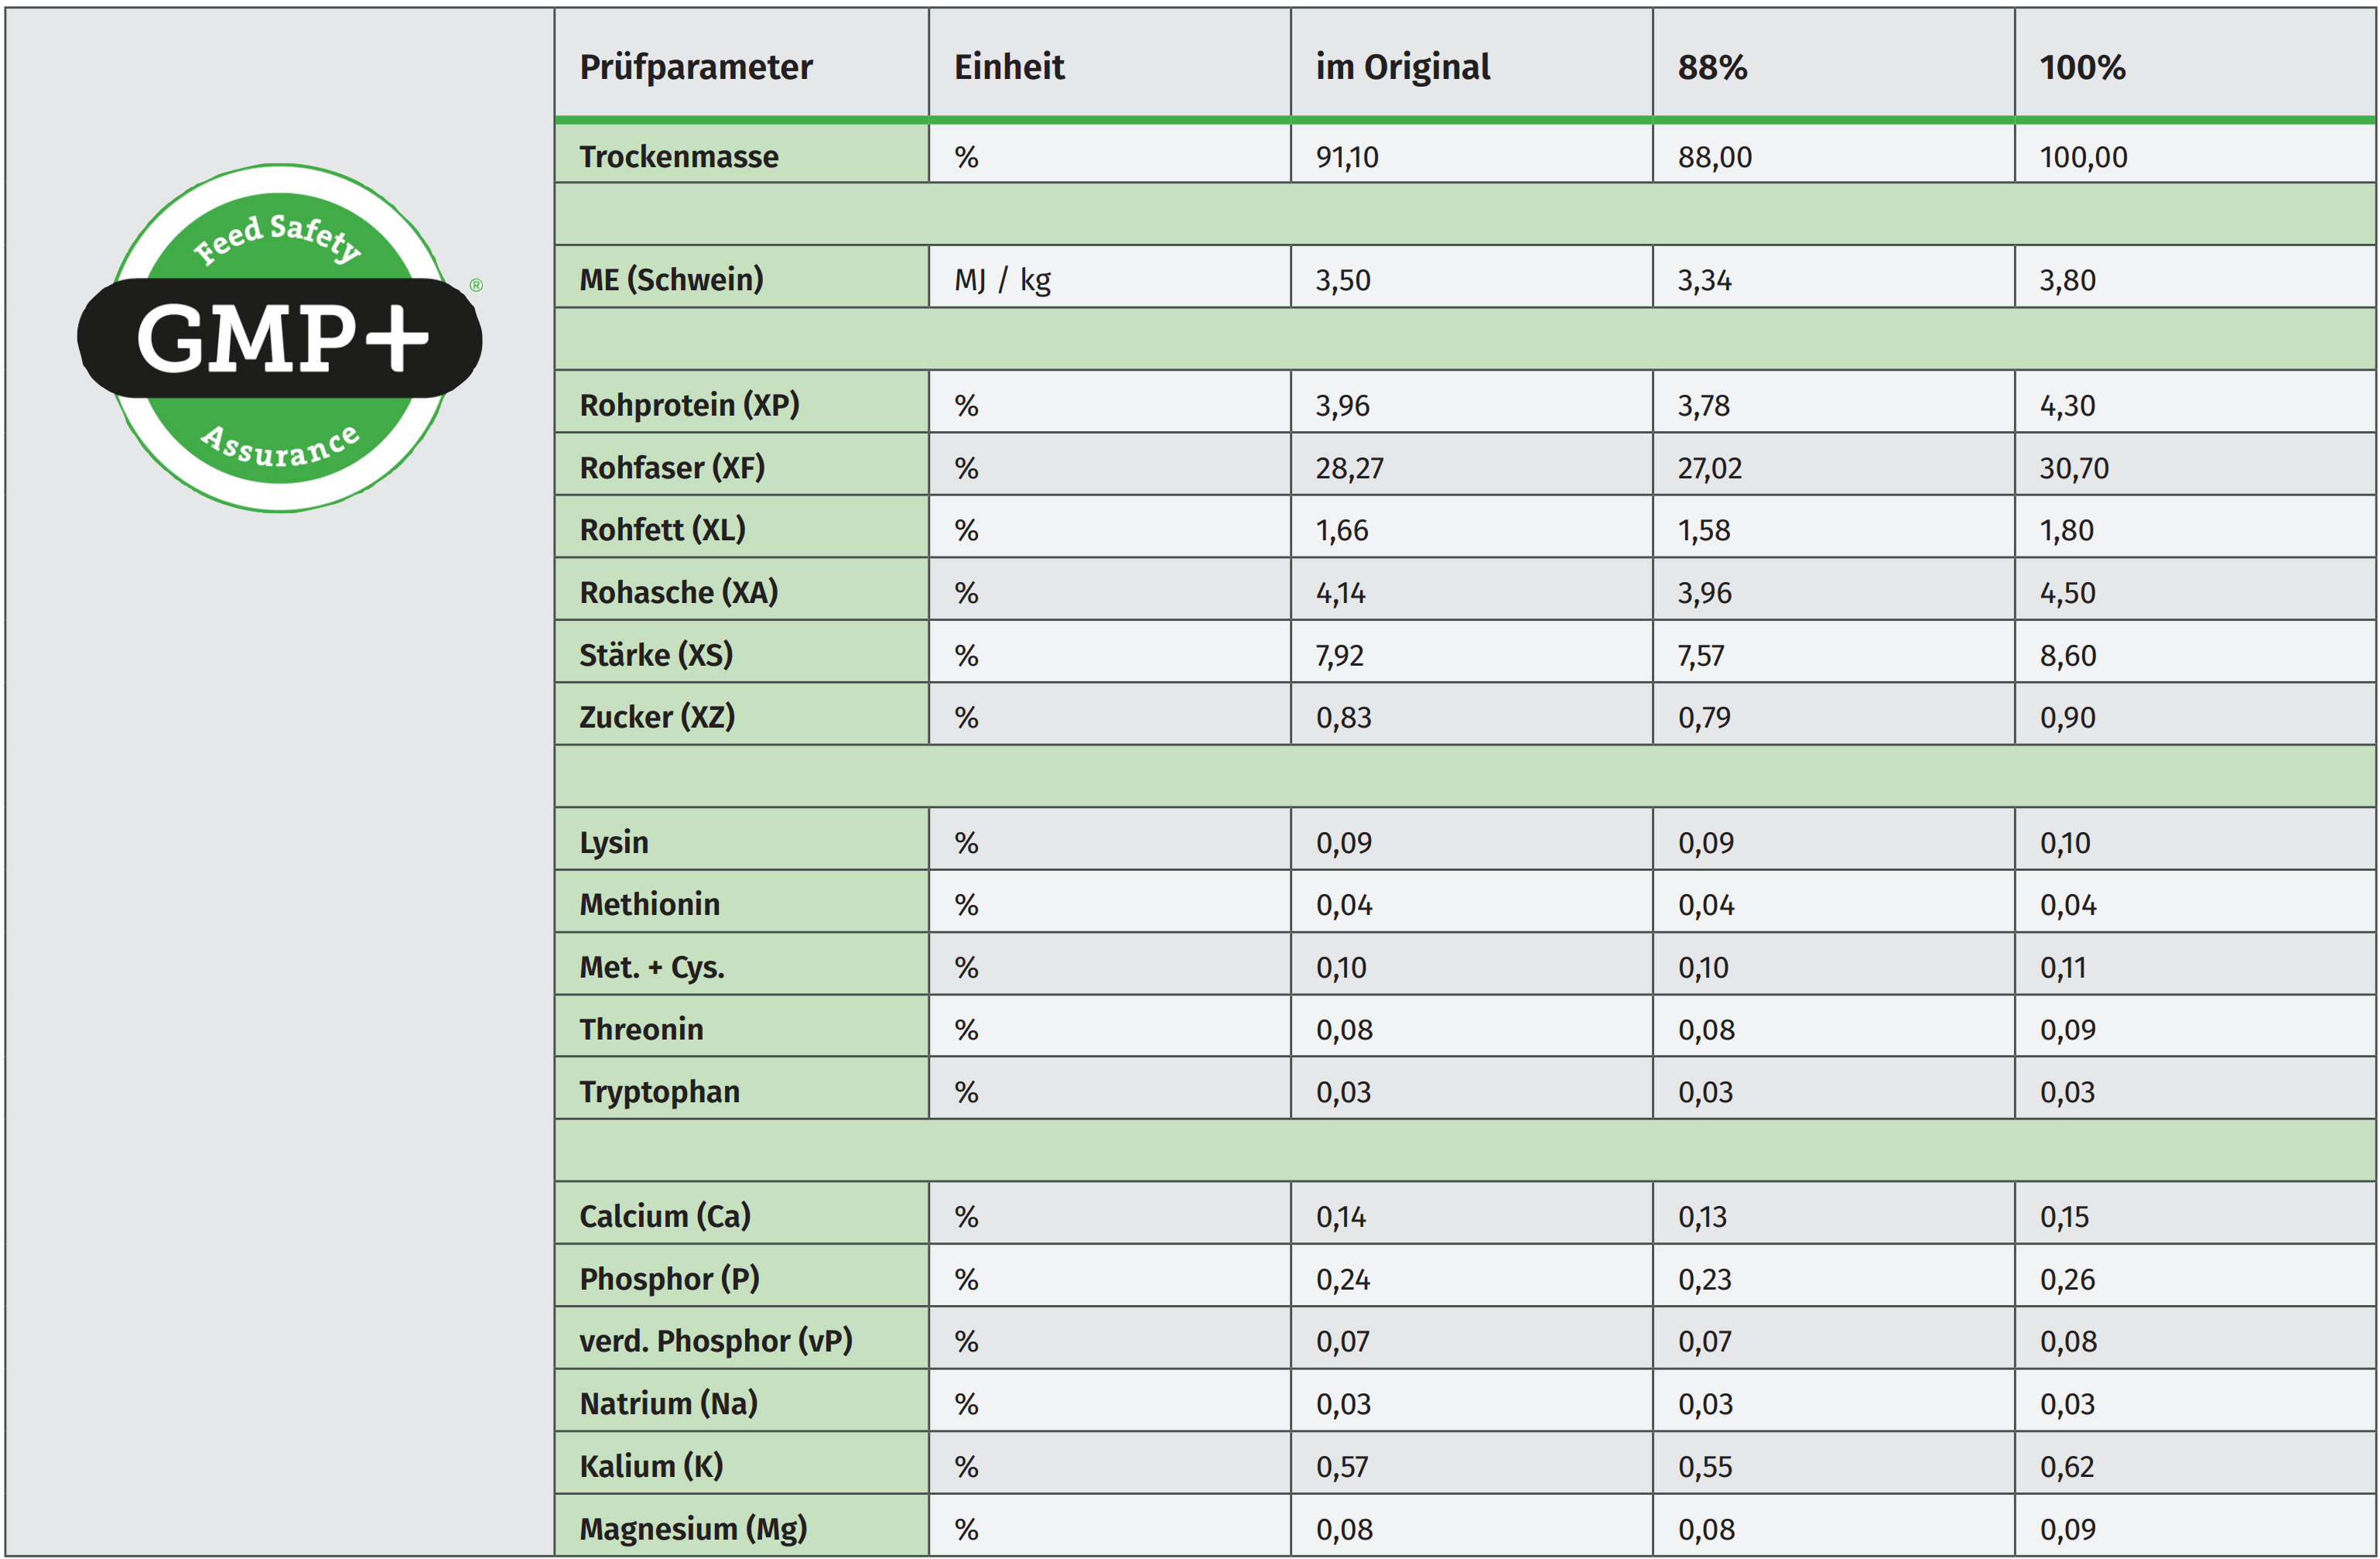Select the Rohasche 100% value 4,50
This screenshot has height=1559, width=2380.
[x=2067, y=594]
